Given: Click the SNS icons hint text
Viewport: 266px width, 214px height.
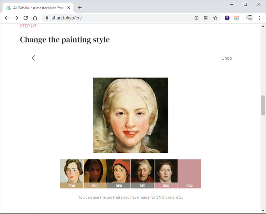Looking at the screenshot, I should tap(131, 197).
